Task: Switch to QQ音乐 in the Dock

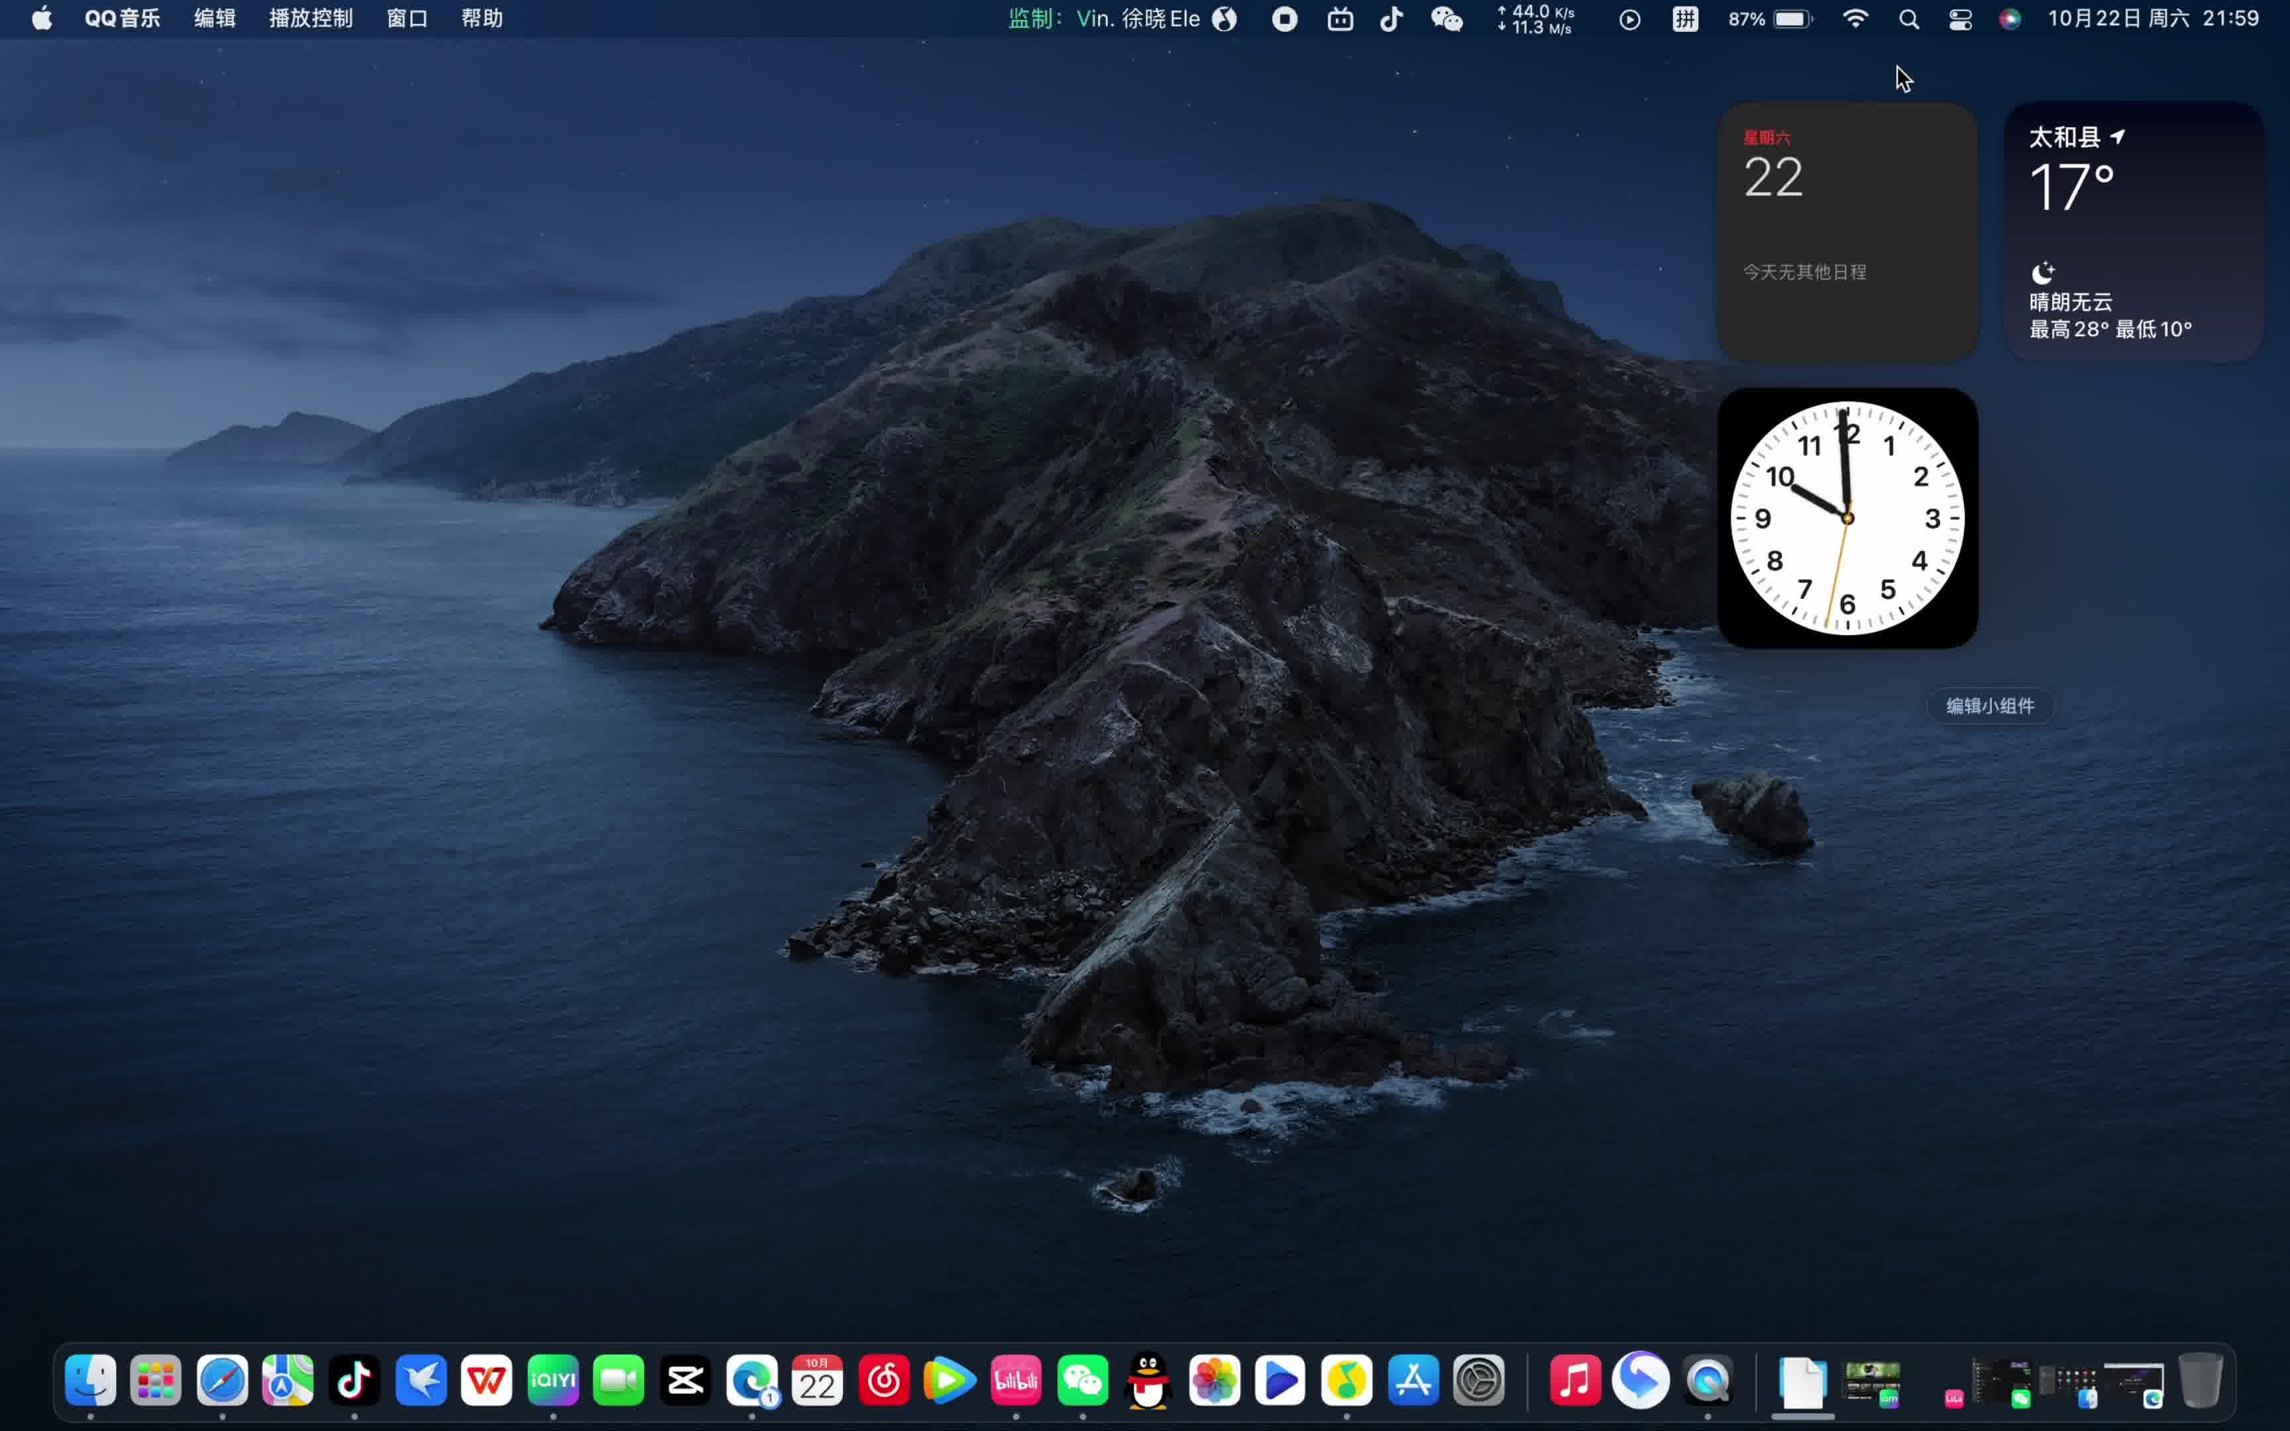Action: (x=1346, y=1381)
